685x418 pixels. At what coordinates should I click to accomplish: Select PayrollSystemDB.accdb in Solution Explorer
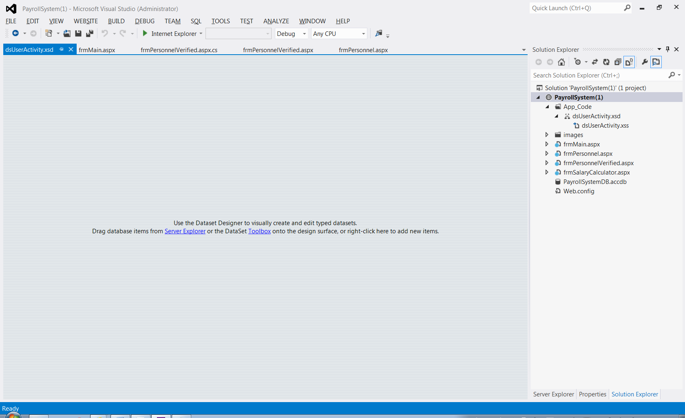tap(595, 181)
